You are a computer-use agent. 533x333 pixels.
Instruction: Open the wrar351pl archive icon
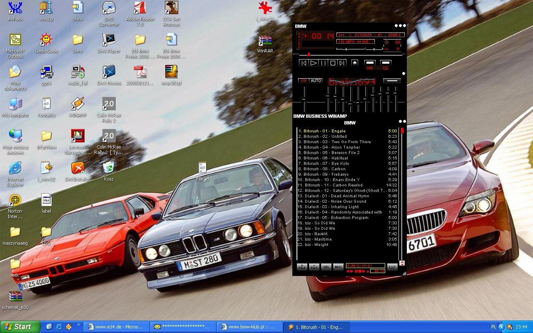click(172, 75)
